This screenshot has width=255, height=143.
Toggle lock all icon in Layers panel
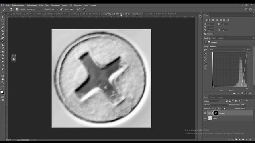click(x=224, y=108)
